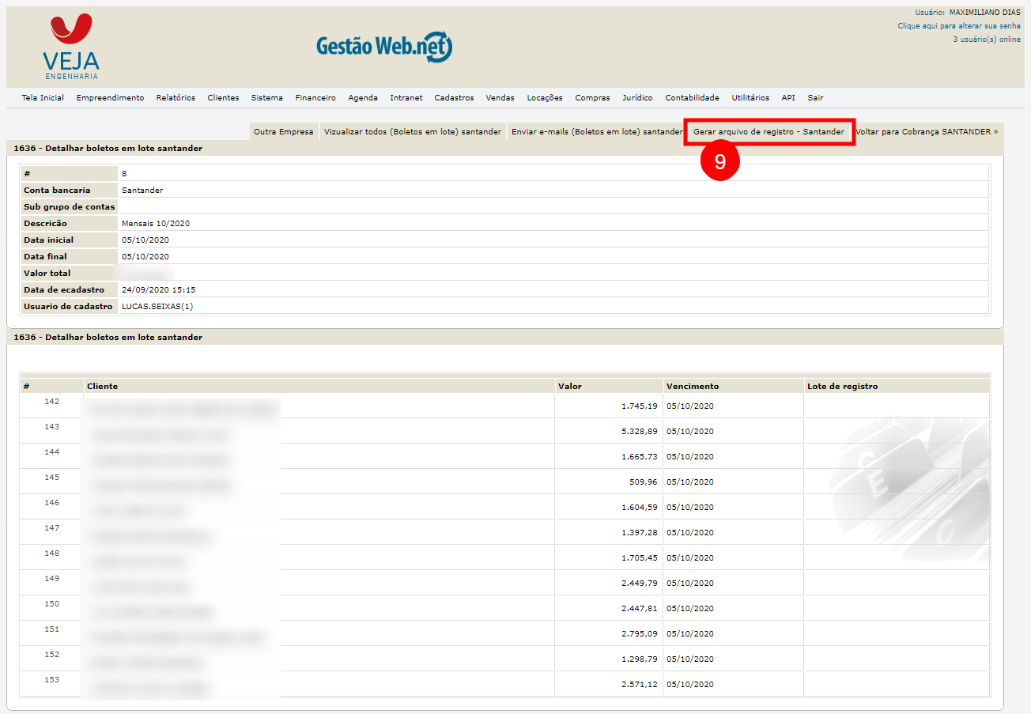Viewport: 1031px width, 714px height.
Task: Select boleto row number 142
Action: (x=52, y=402)
